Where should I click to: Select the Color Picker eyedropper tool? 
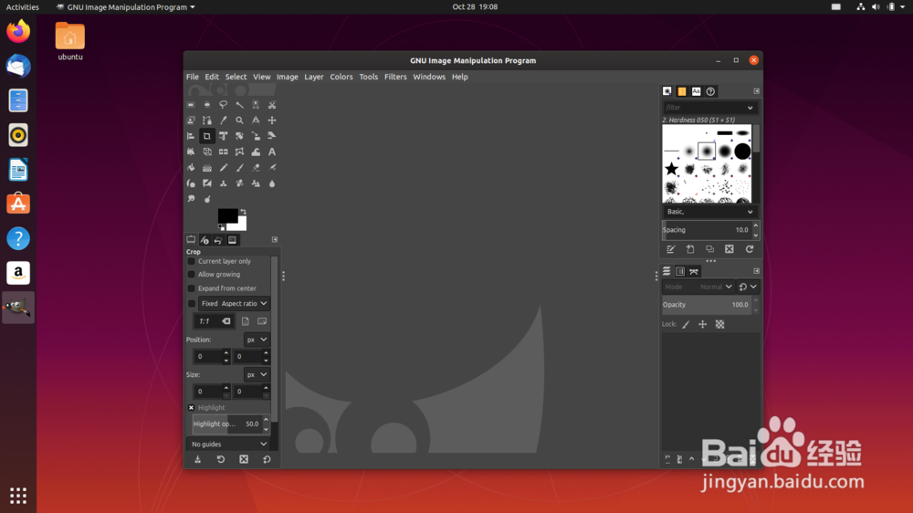tap(223, 120)
